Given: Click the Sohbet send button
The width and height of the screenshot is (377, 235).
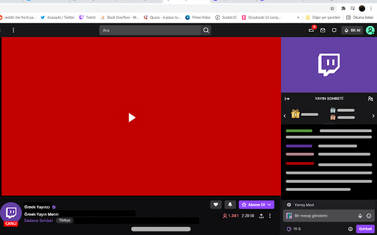Looking at the screenshot, I should coord(365,229).
